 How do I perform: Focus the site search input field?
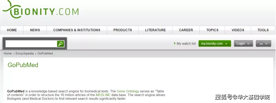[31, 44]
